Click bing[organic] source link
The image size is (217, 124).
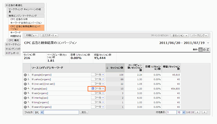pyautogui.click(x=41, y=102)
